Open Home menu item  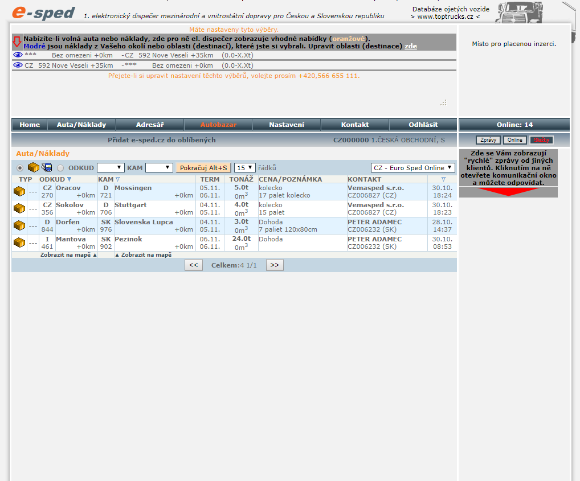30,125
